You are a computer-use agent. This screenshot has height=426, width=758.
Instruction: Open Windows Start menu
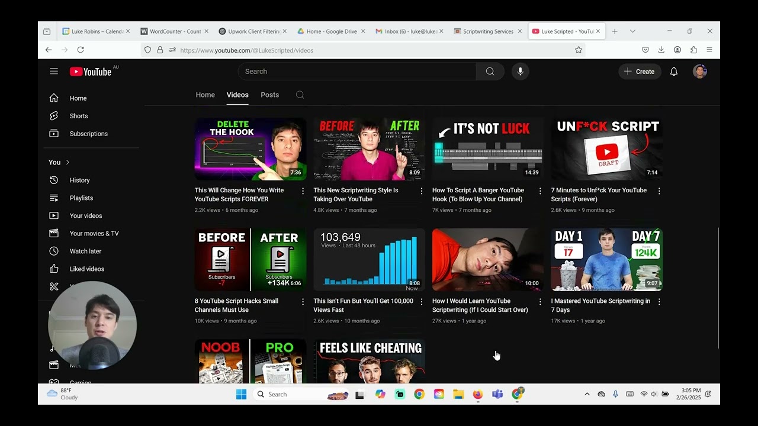(x=241, y=395)
